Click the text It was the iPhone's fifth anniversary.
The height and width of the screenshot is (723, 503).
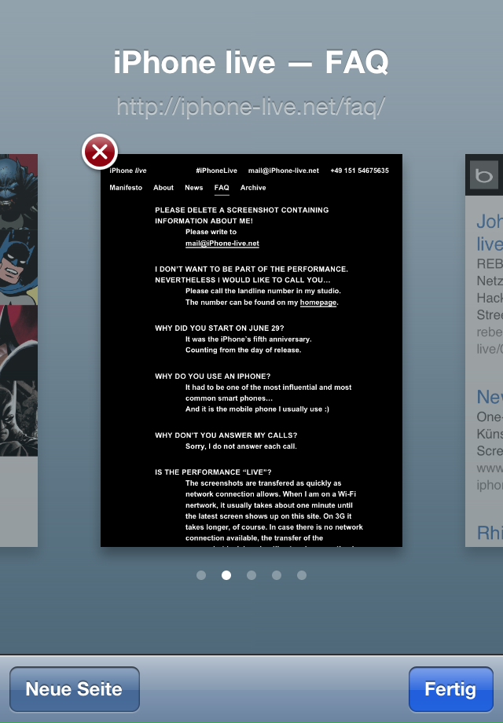248,339
